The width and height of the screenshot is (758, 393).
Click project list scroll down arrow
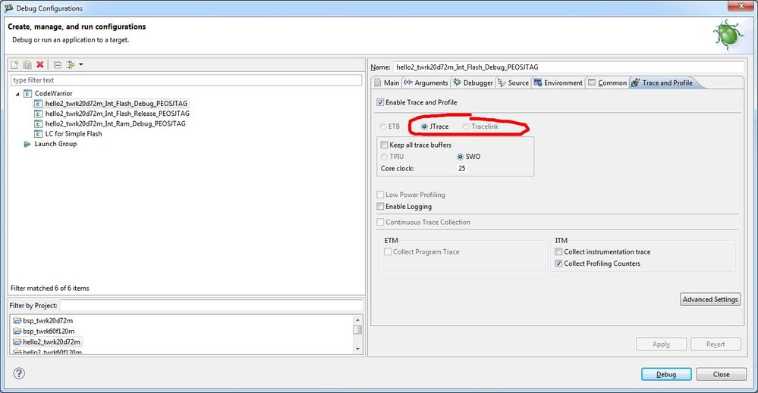tap(357, 349)
